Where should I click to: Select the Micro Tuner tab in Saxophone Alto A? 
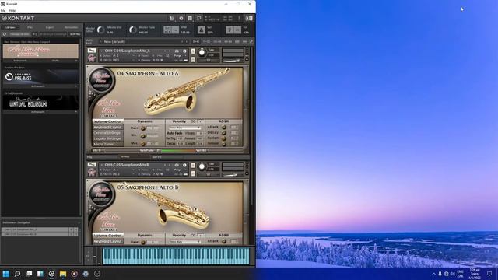click(107, 144)
